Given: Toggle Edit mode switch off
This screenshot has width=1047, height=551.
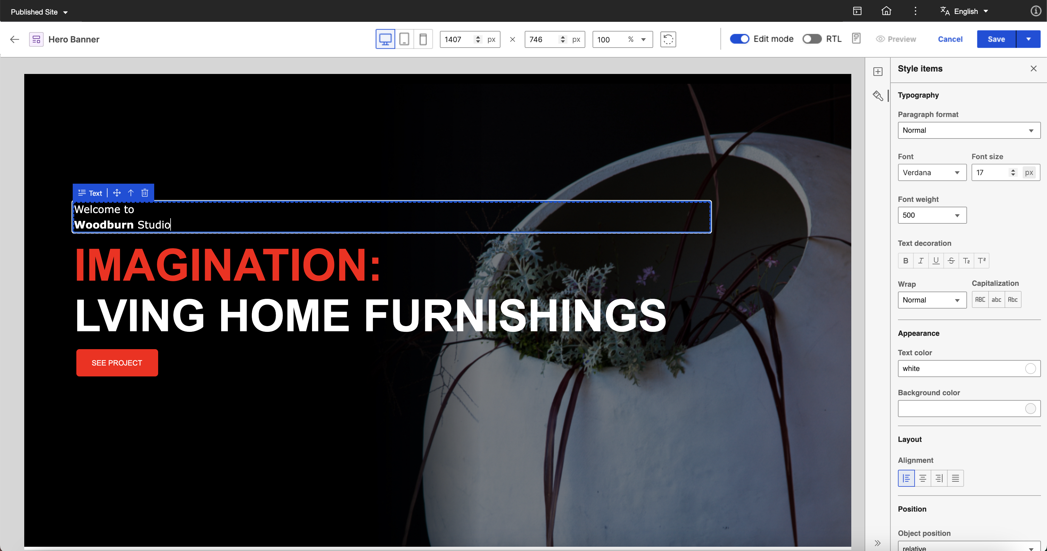Looking at the screenshot, I should point(739,38).
